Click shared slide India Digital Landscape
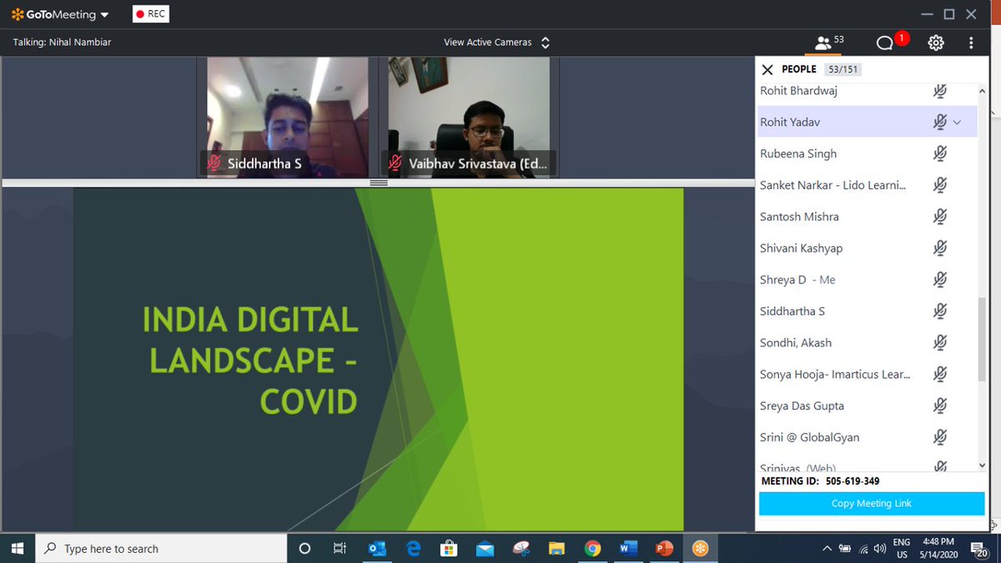This screenshot has height=563, width=1001. (378, 359)
